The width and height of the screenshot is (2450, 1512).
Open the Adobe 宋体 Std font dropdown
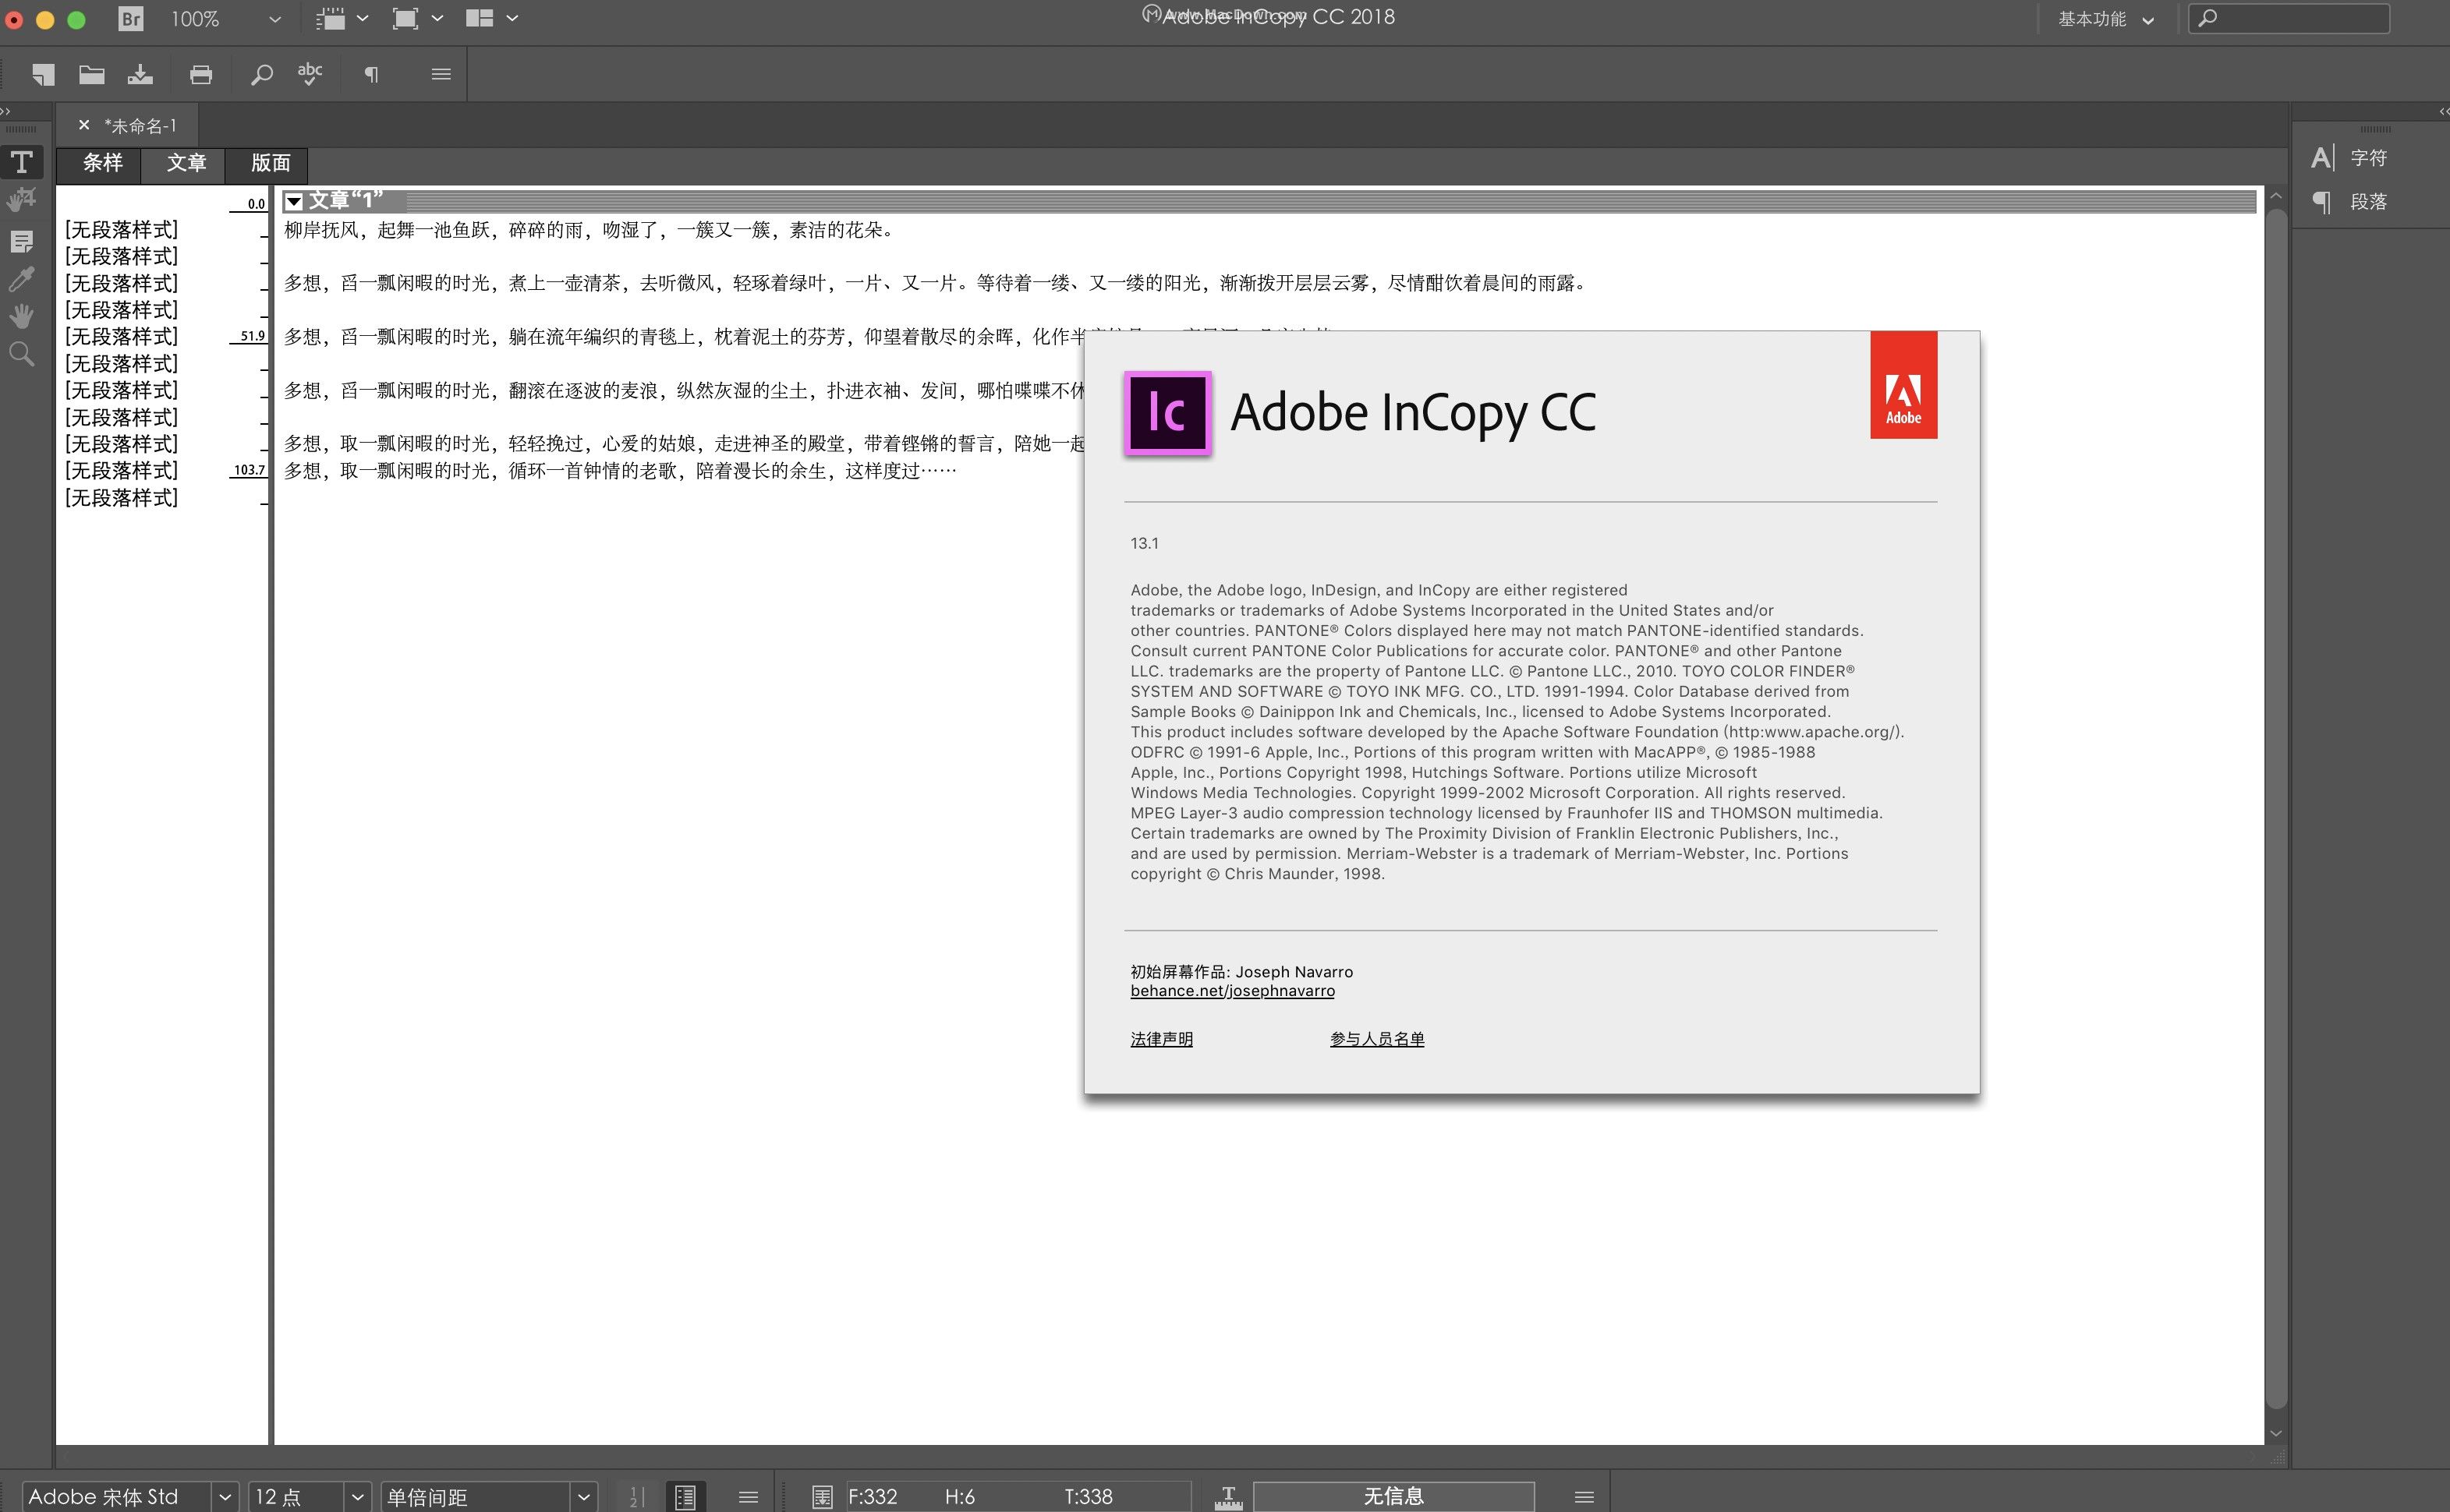225,1497
